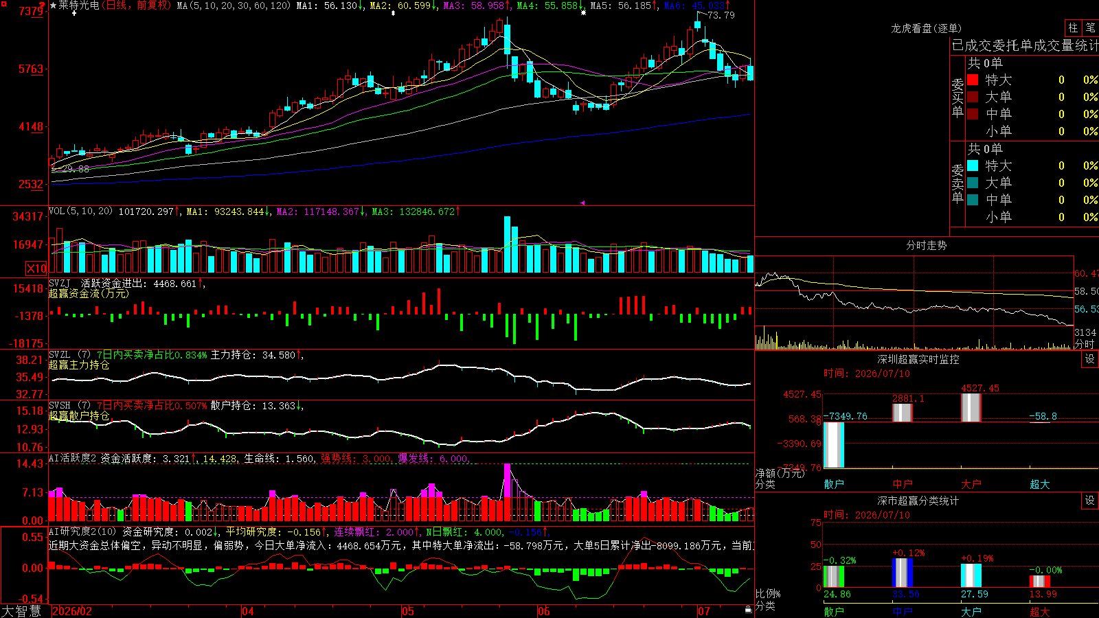Click the 分时走势 panel title
Screen dimensions: 1099x618
pyautogui.click(x=927, y=245)
